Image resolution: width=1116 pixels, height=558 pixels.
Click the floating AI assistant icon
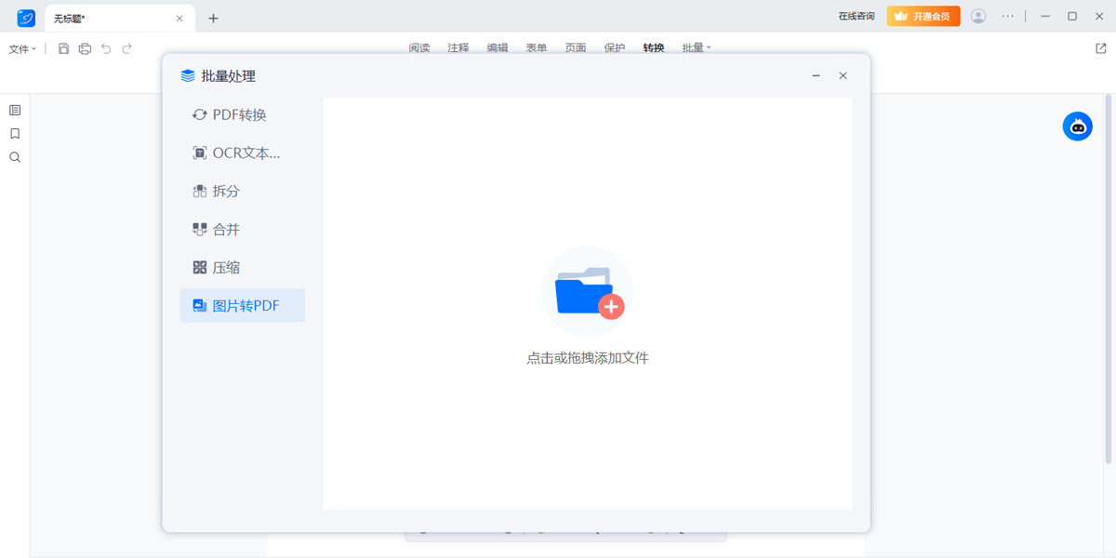tap(1077, 126)
